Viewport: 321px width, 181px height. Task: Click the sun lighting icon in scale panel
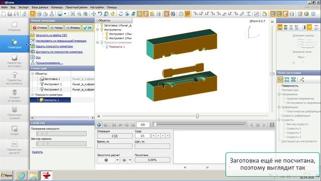pyautogui.click(x=309, y=27)
